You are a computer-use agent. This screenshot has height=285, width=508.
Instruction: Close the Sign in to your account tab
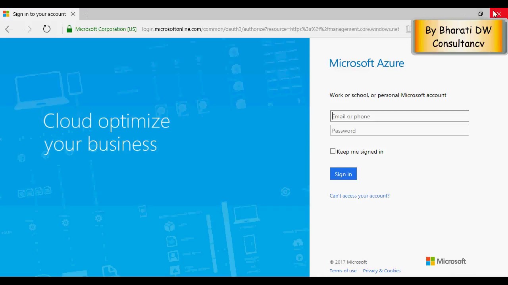73,14
